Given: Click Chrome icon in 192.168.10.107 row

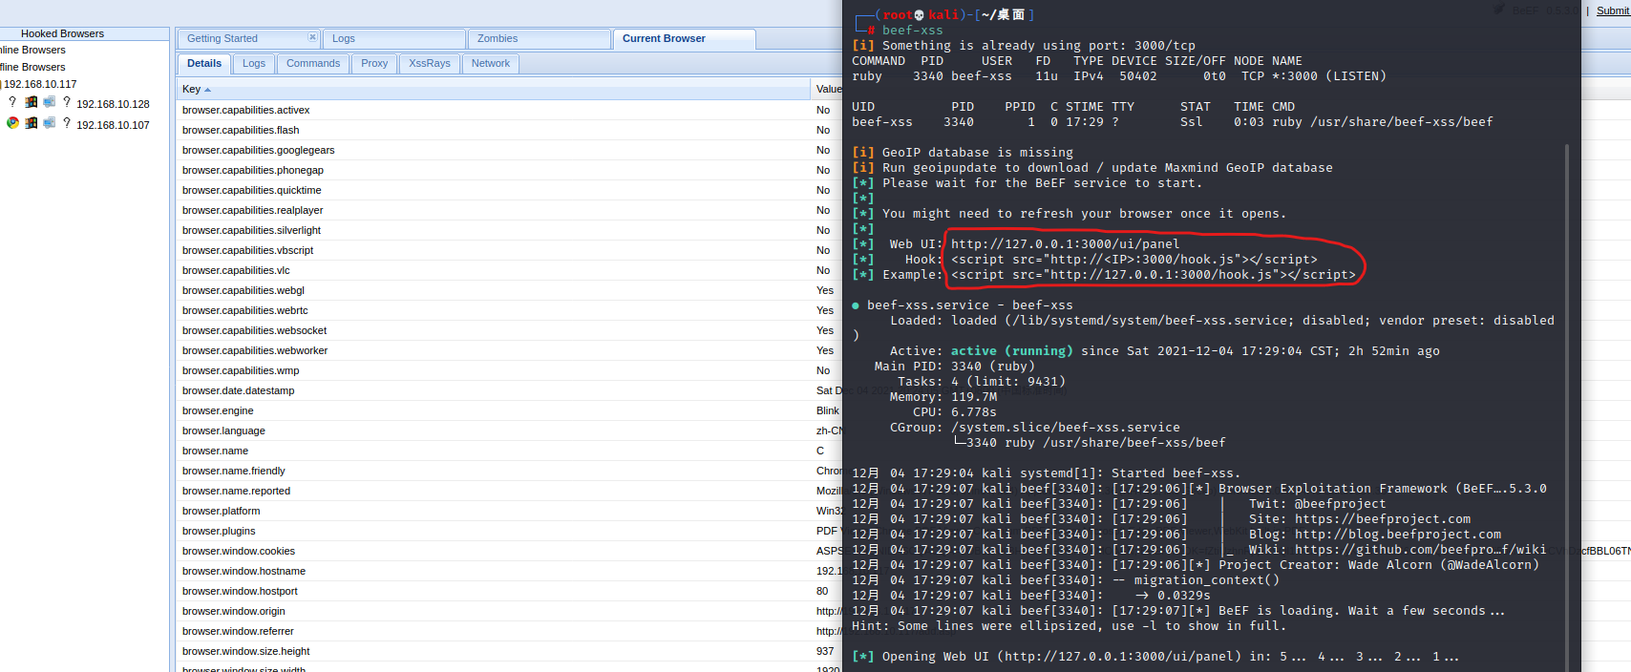Looking at the screenshot, I should point(12,123).
